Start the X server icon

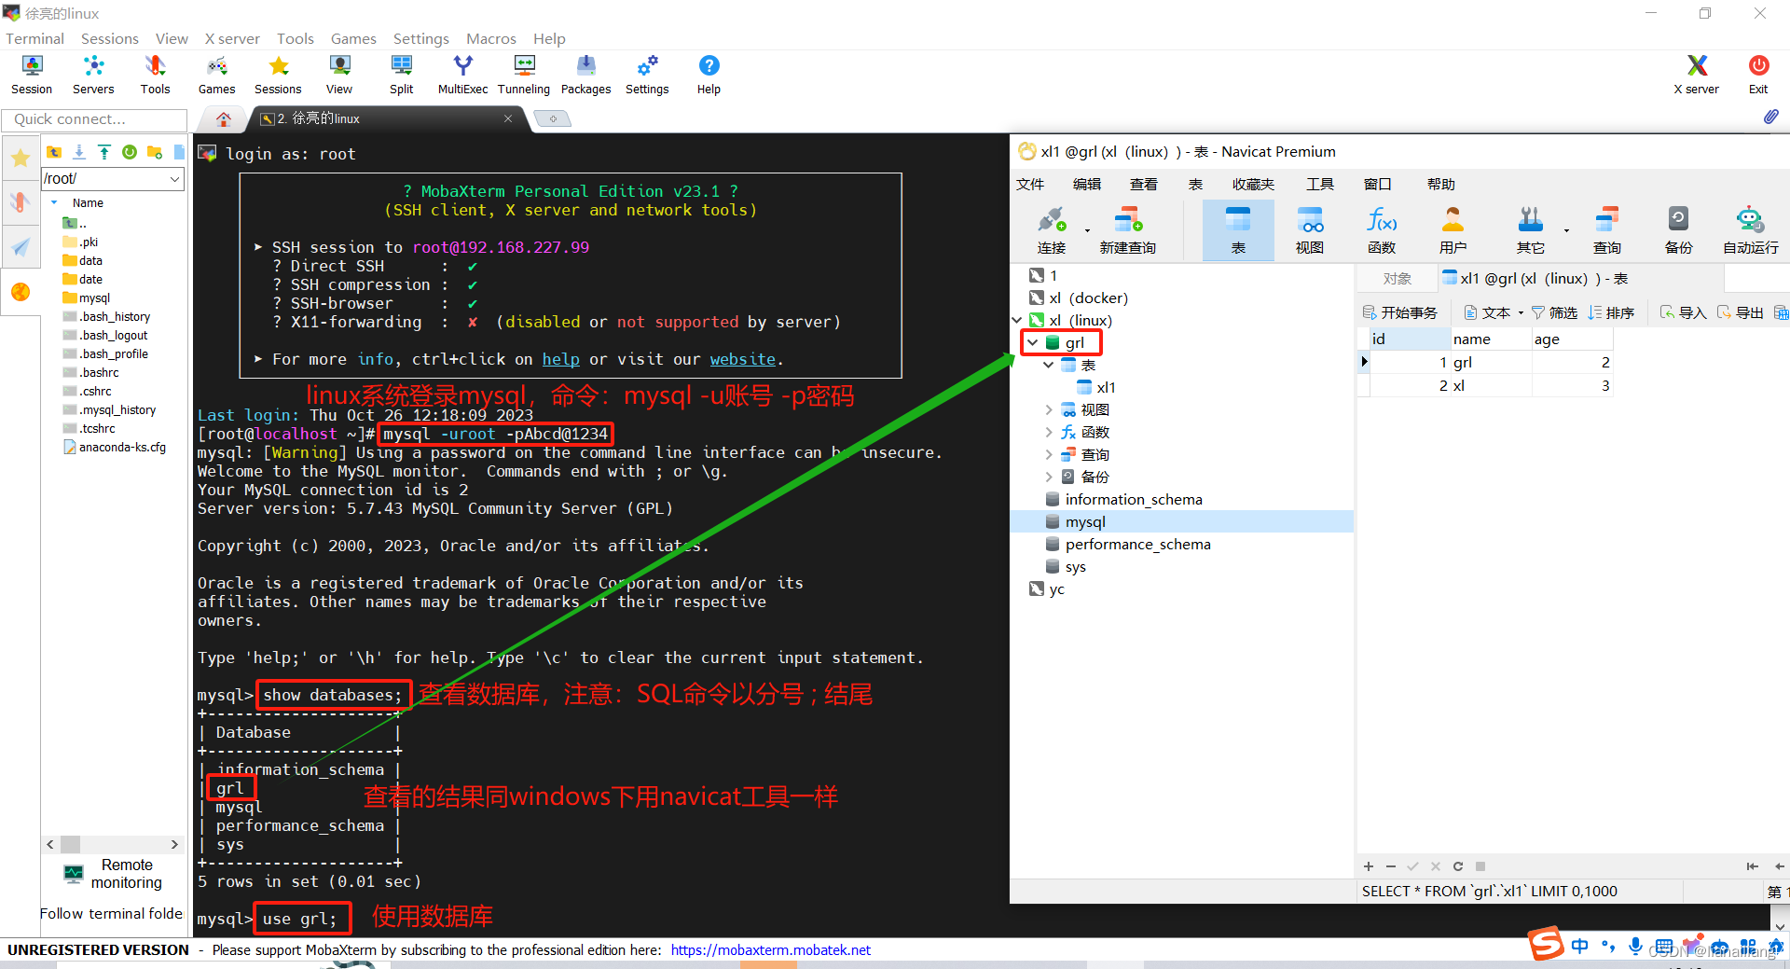(1696, 75)
